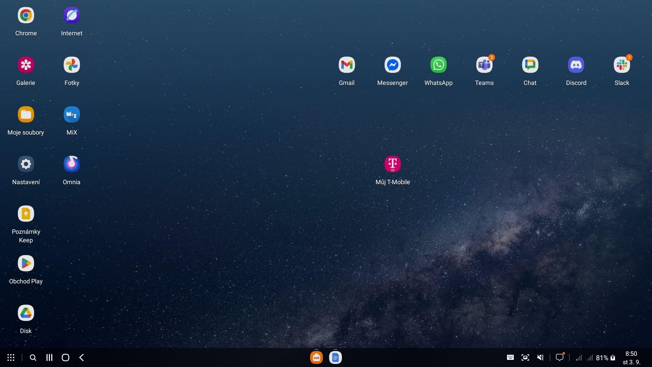Open the clock showing 8:50
The width and height of the screenshot is (652, 367).
[631, 354]
